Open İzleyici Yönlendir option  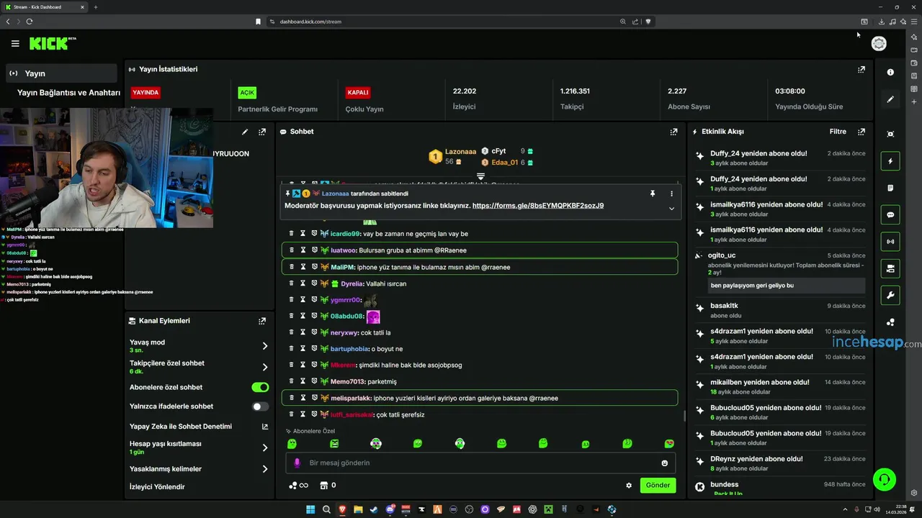tap(157, 487)
